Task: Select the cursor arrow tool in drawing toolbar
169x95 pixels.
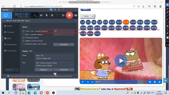Action: (x=167, y=5)
